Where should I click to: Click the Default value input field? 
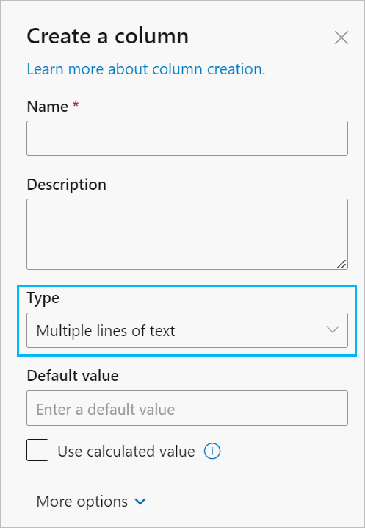(187, 408)
